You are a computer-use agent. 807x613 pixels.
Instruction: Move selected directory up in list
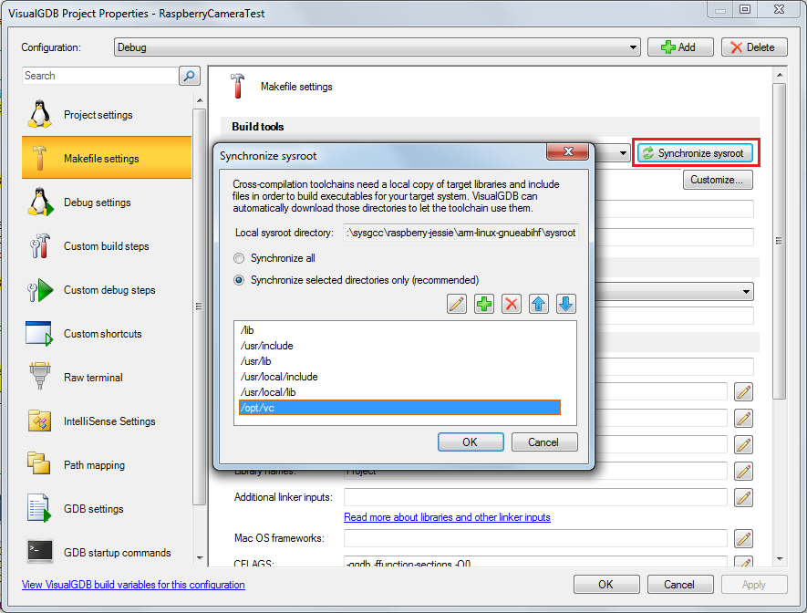[x=538, y=304]
